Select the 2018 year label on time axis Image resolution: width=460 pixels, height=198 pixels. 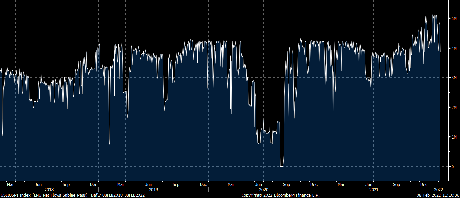(x=49, y=190)
